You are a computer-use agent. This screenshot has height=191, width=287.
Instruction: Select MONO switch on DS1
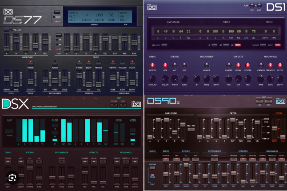(263, 45)
